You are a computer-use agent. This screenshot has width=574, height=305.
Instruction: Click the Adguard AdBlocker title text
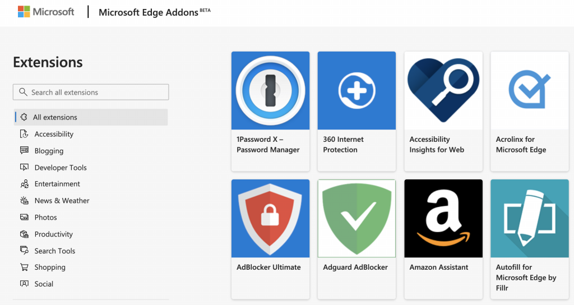point(355,267)
